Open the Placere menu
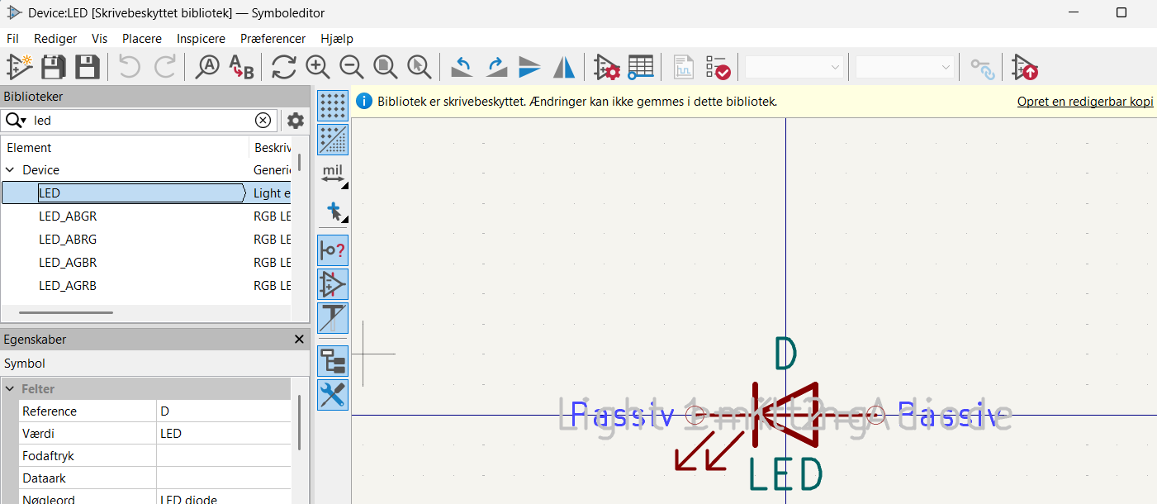This screenshot has width=1157, height=504. (x=142, y=39)
